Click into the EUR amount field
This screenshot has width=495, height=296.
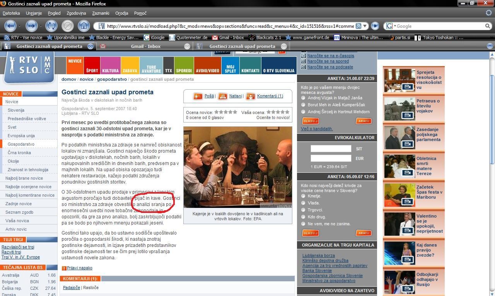pos(331,158)
